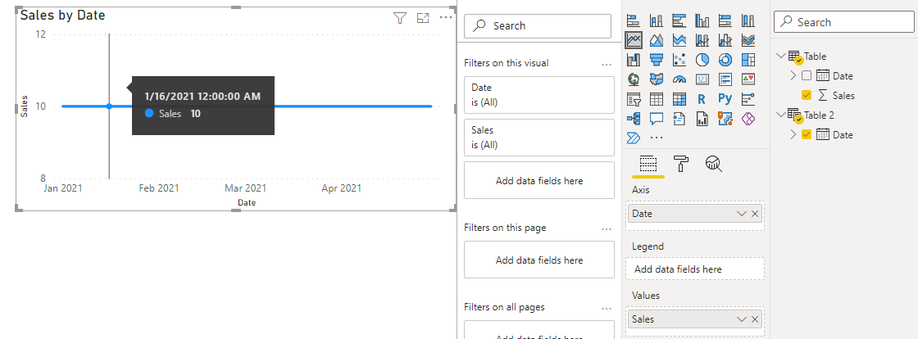Uncheck the Date field under Table 2
This screenshot has height=339, width=918.
pos(807,134)
